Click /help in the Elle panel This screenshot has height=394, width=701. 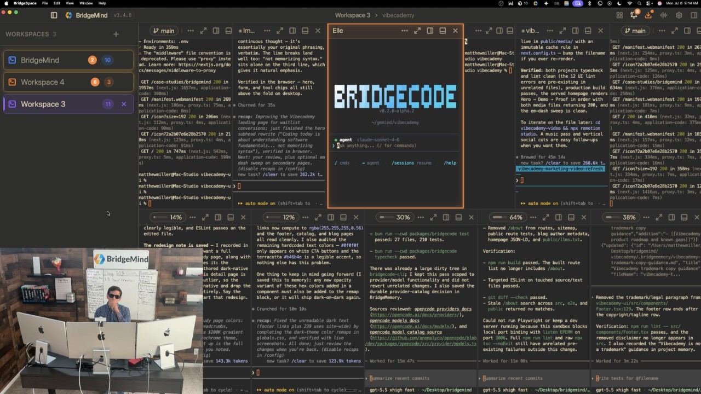coord(450,163)
